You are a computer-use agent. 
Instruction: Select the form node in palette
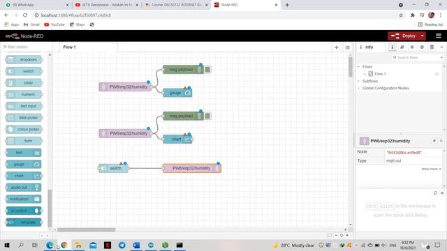pos(24,141)
